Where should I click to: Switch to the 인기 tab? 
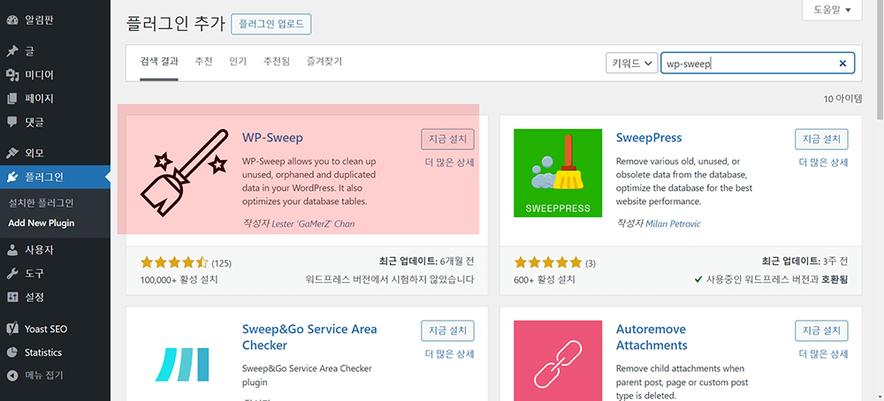pos(238,62)
